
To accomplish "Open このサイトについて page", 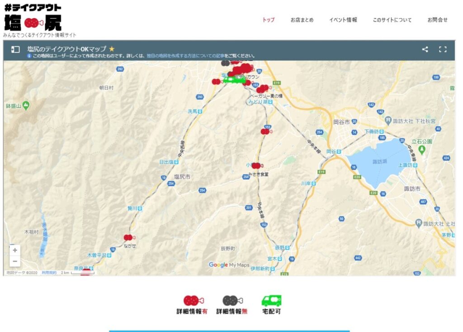I will click(392, 20).
